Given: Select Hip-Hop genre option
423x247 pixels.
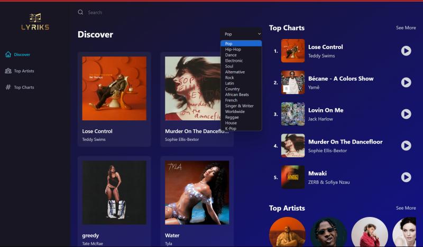Looking at the screenshot, I should pyautogui.click(x=241, y=49).
